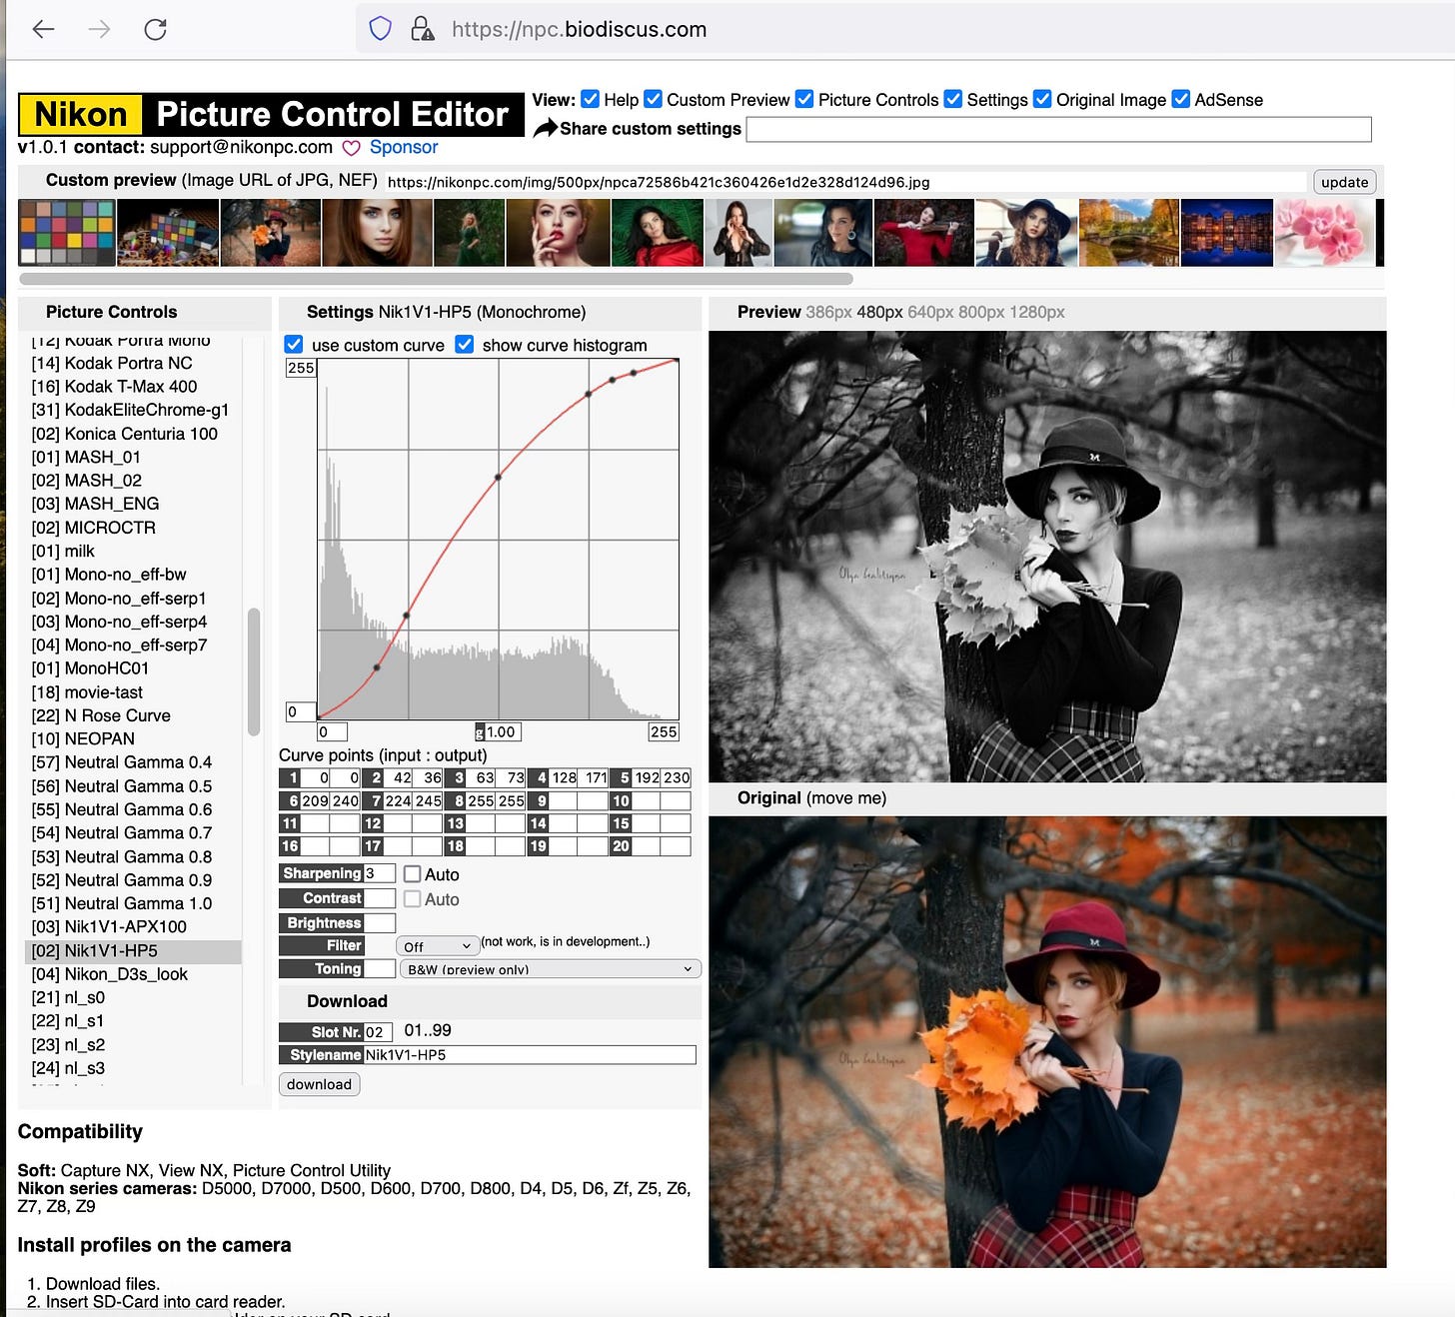Select [10] NEOPAN preset
This screenshot has width=1455, height=1317.
point(83,739)
